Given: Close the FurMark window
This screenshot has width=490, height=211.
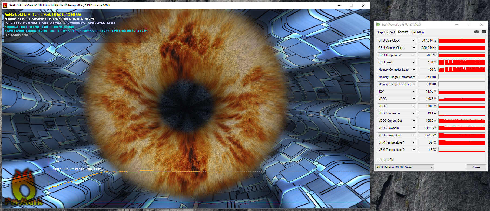Looking at the screenshot, I should (364, 5).
